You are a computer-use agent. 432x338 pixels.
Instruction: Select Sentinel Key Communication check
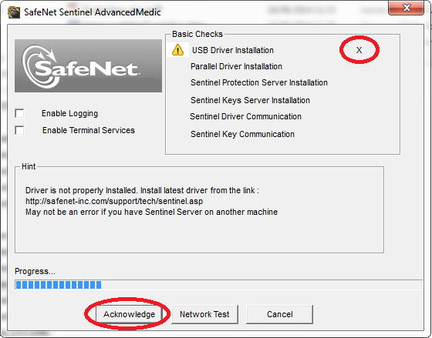pos(242,134)
